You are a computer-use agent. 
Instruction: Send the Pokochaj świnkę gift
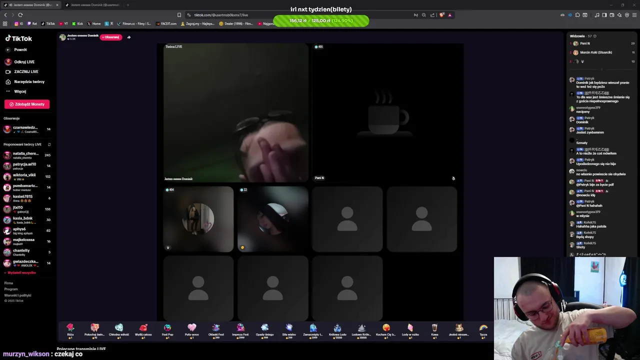point(94,330)
